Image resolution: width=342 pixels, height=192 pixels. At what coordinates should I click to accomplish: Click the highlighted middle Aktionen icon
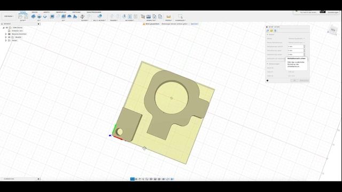(x=130, y=17)
